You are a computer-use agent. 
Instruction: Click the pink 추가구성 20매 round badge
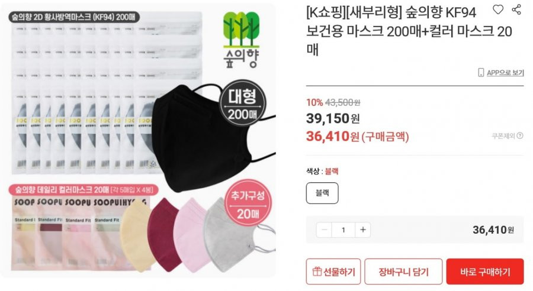pyautogui.click(x=248, y=203)
